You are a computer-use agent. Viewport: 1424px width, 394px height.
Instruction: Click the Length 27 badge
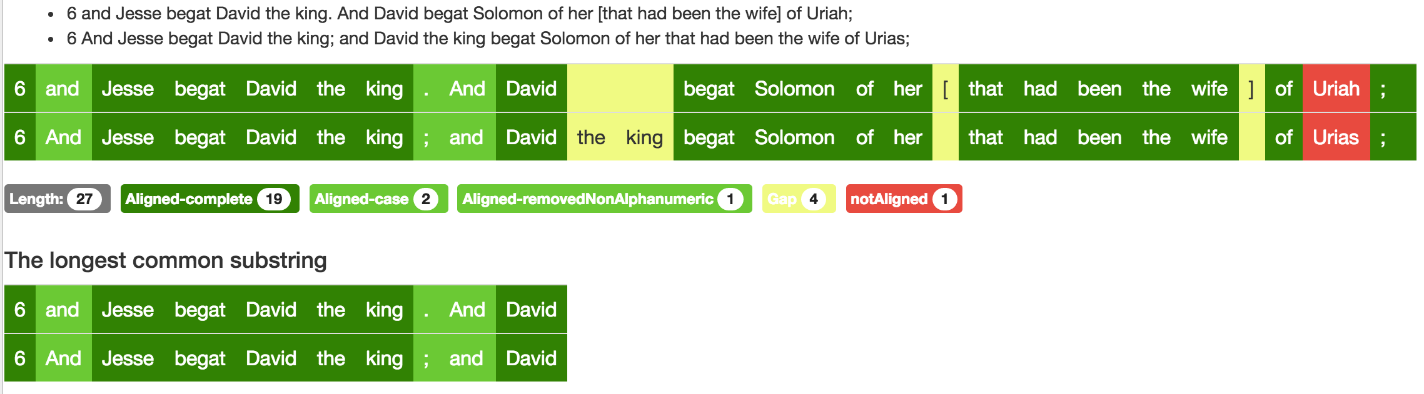click(x=57, y=199)
